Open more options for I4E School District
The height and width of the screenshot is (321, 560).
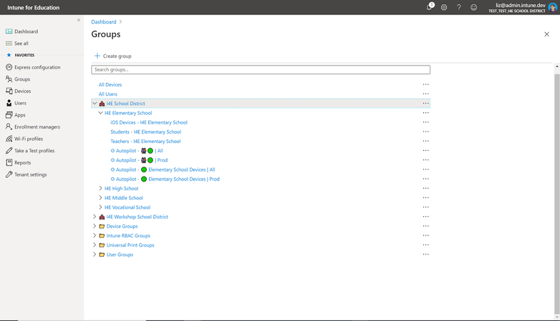click(x=425, y=103)
